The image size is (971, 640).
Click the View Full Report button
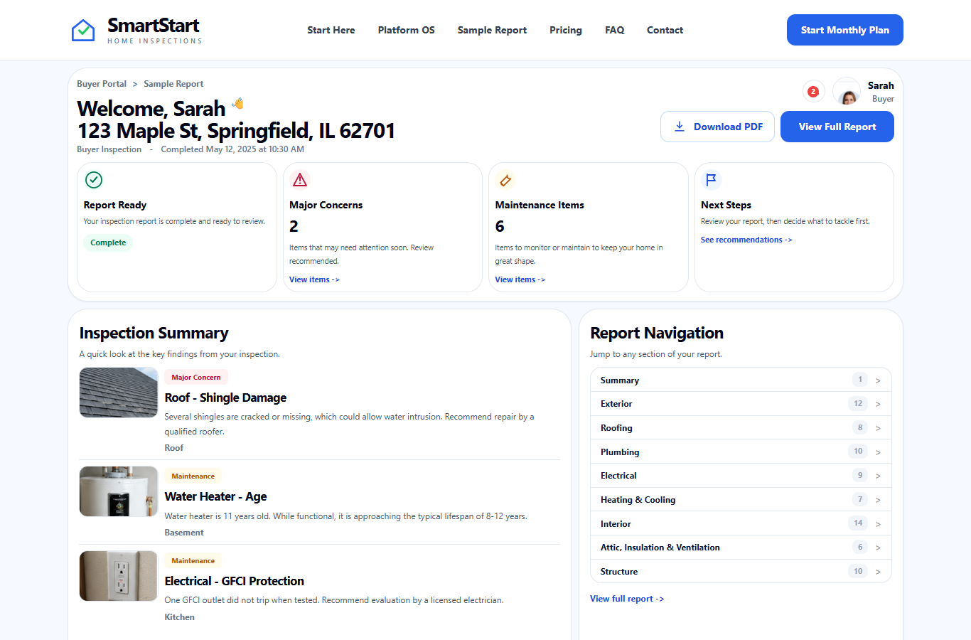(x=837, y=127)
